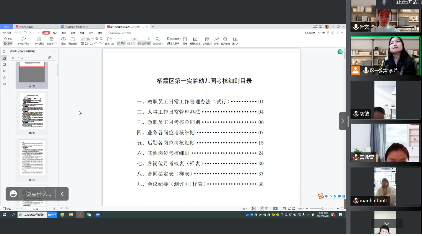Select the 批注 ribbon tab
This screenshot has height=236, width=422.
click(x=64, y=33)
